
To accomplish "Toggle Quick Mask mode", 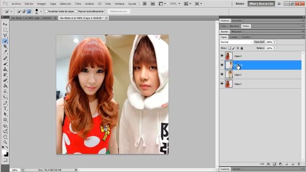I will click(5, 160).
